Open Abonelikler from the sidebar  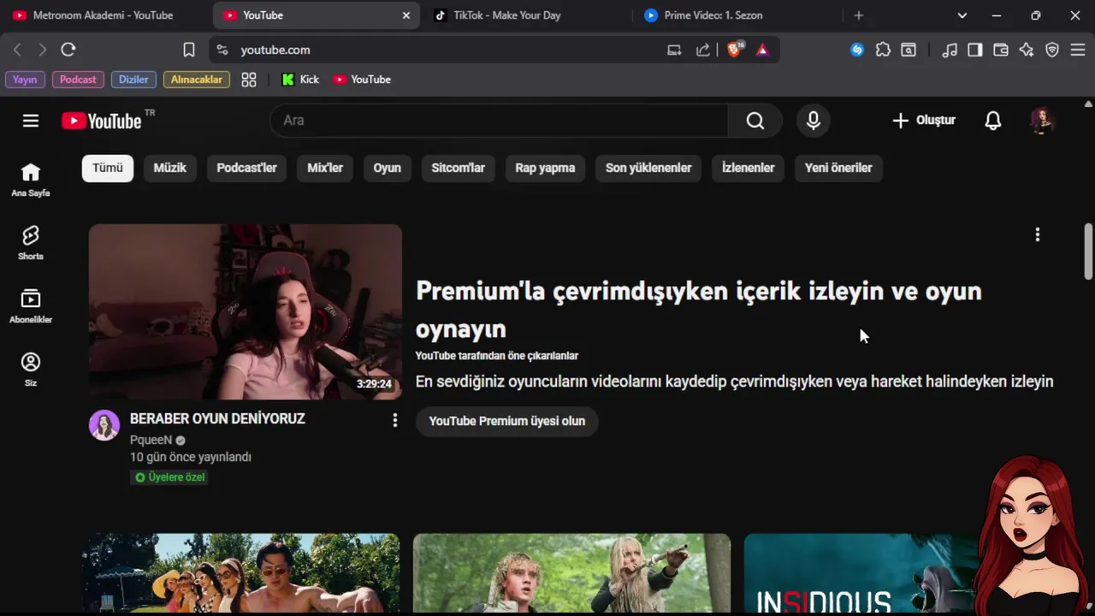pos(31,306)
